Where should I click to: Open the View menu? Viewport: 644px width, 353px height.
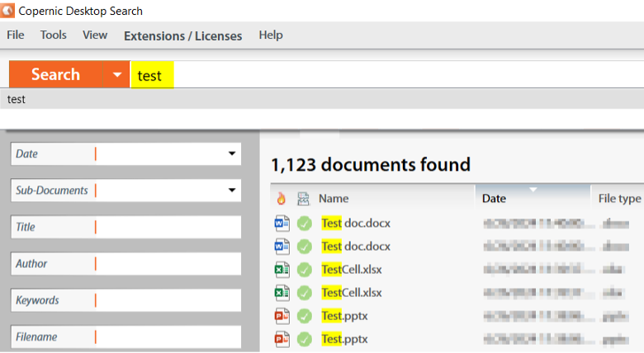pyautogui.click(x=95, y=35)
